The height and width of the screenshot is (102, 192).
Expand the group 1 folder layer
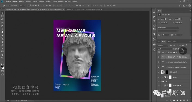(161, 81)
